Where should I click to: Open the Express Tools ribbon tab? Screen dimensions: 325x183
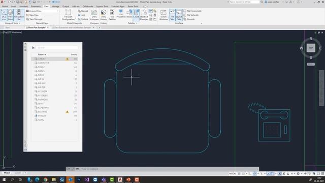click(x=102, y=7)
